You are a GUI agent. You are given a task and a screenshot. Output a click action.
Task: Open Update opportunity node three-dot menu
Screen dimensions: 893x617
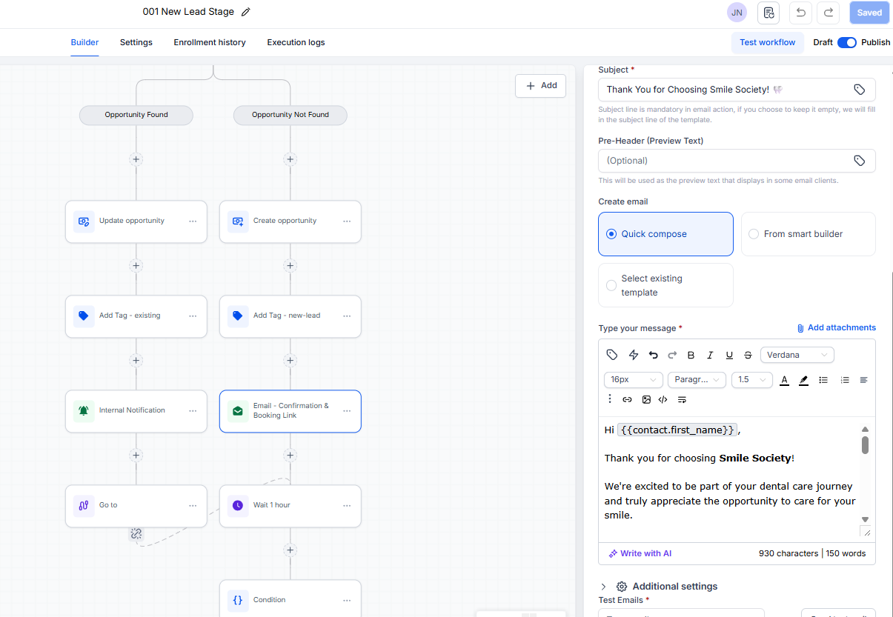pos(193,221)
